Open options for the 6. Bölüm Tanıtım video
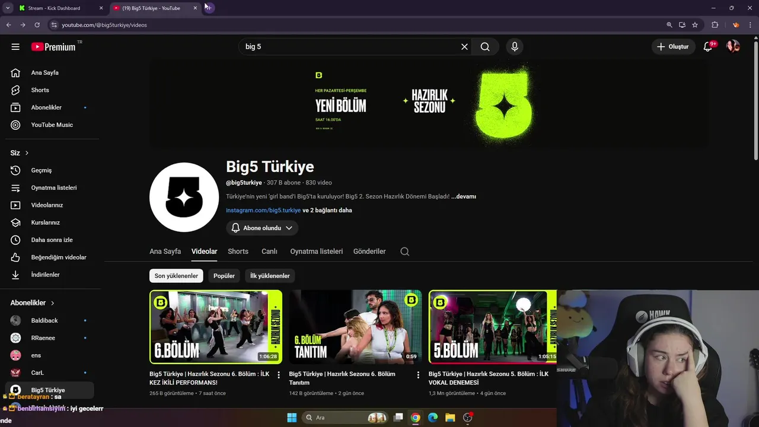 click(418, 375)
